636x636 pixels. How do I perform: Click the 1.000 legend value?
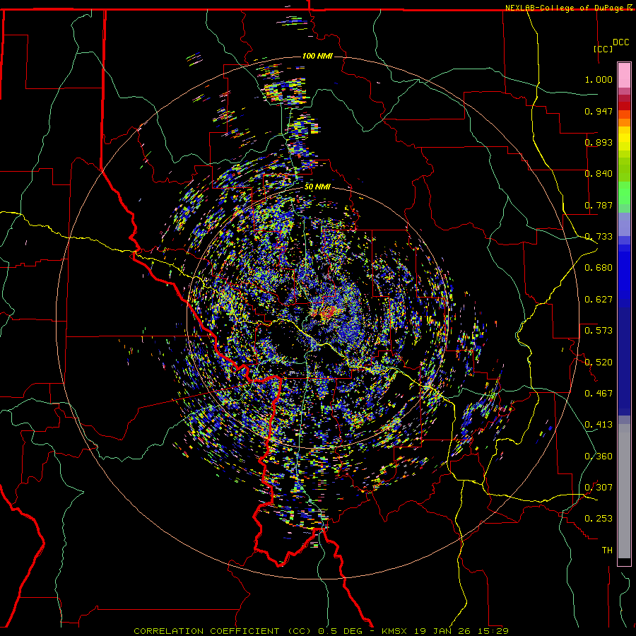599,79
